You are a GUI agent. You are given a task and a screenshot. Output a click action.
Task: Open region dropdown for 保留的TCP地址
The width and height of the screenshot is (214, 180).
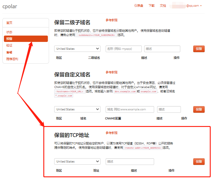77,162
